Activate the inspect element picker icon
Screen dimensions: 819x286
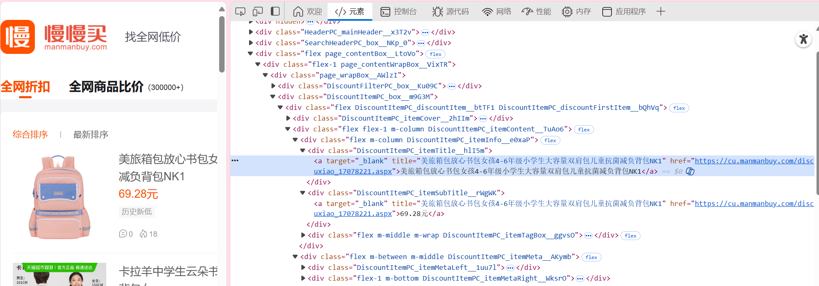240,12
